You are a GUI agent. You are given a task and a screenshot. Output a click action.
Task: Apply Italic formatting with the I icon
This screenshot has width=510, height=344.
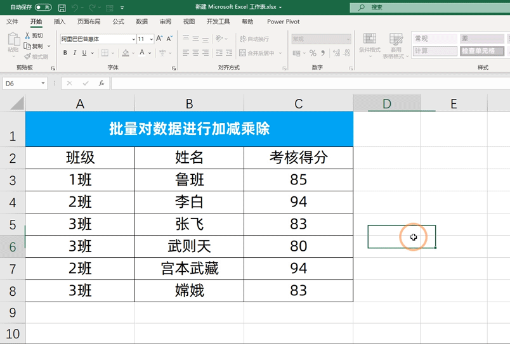74,53
